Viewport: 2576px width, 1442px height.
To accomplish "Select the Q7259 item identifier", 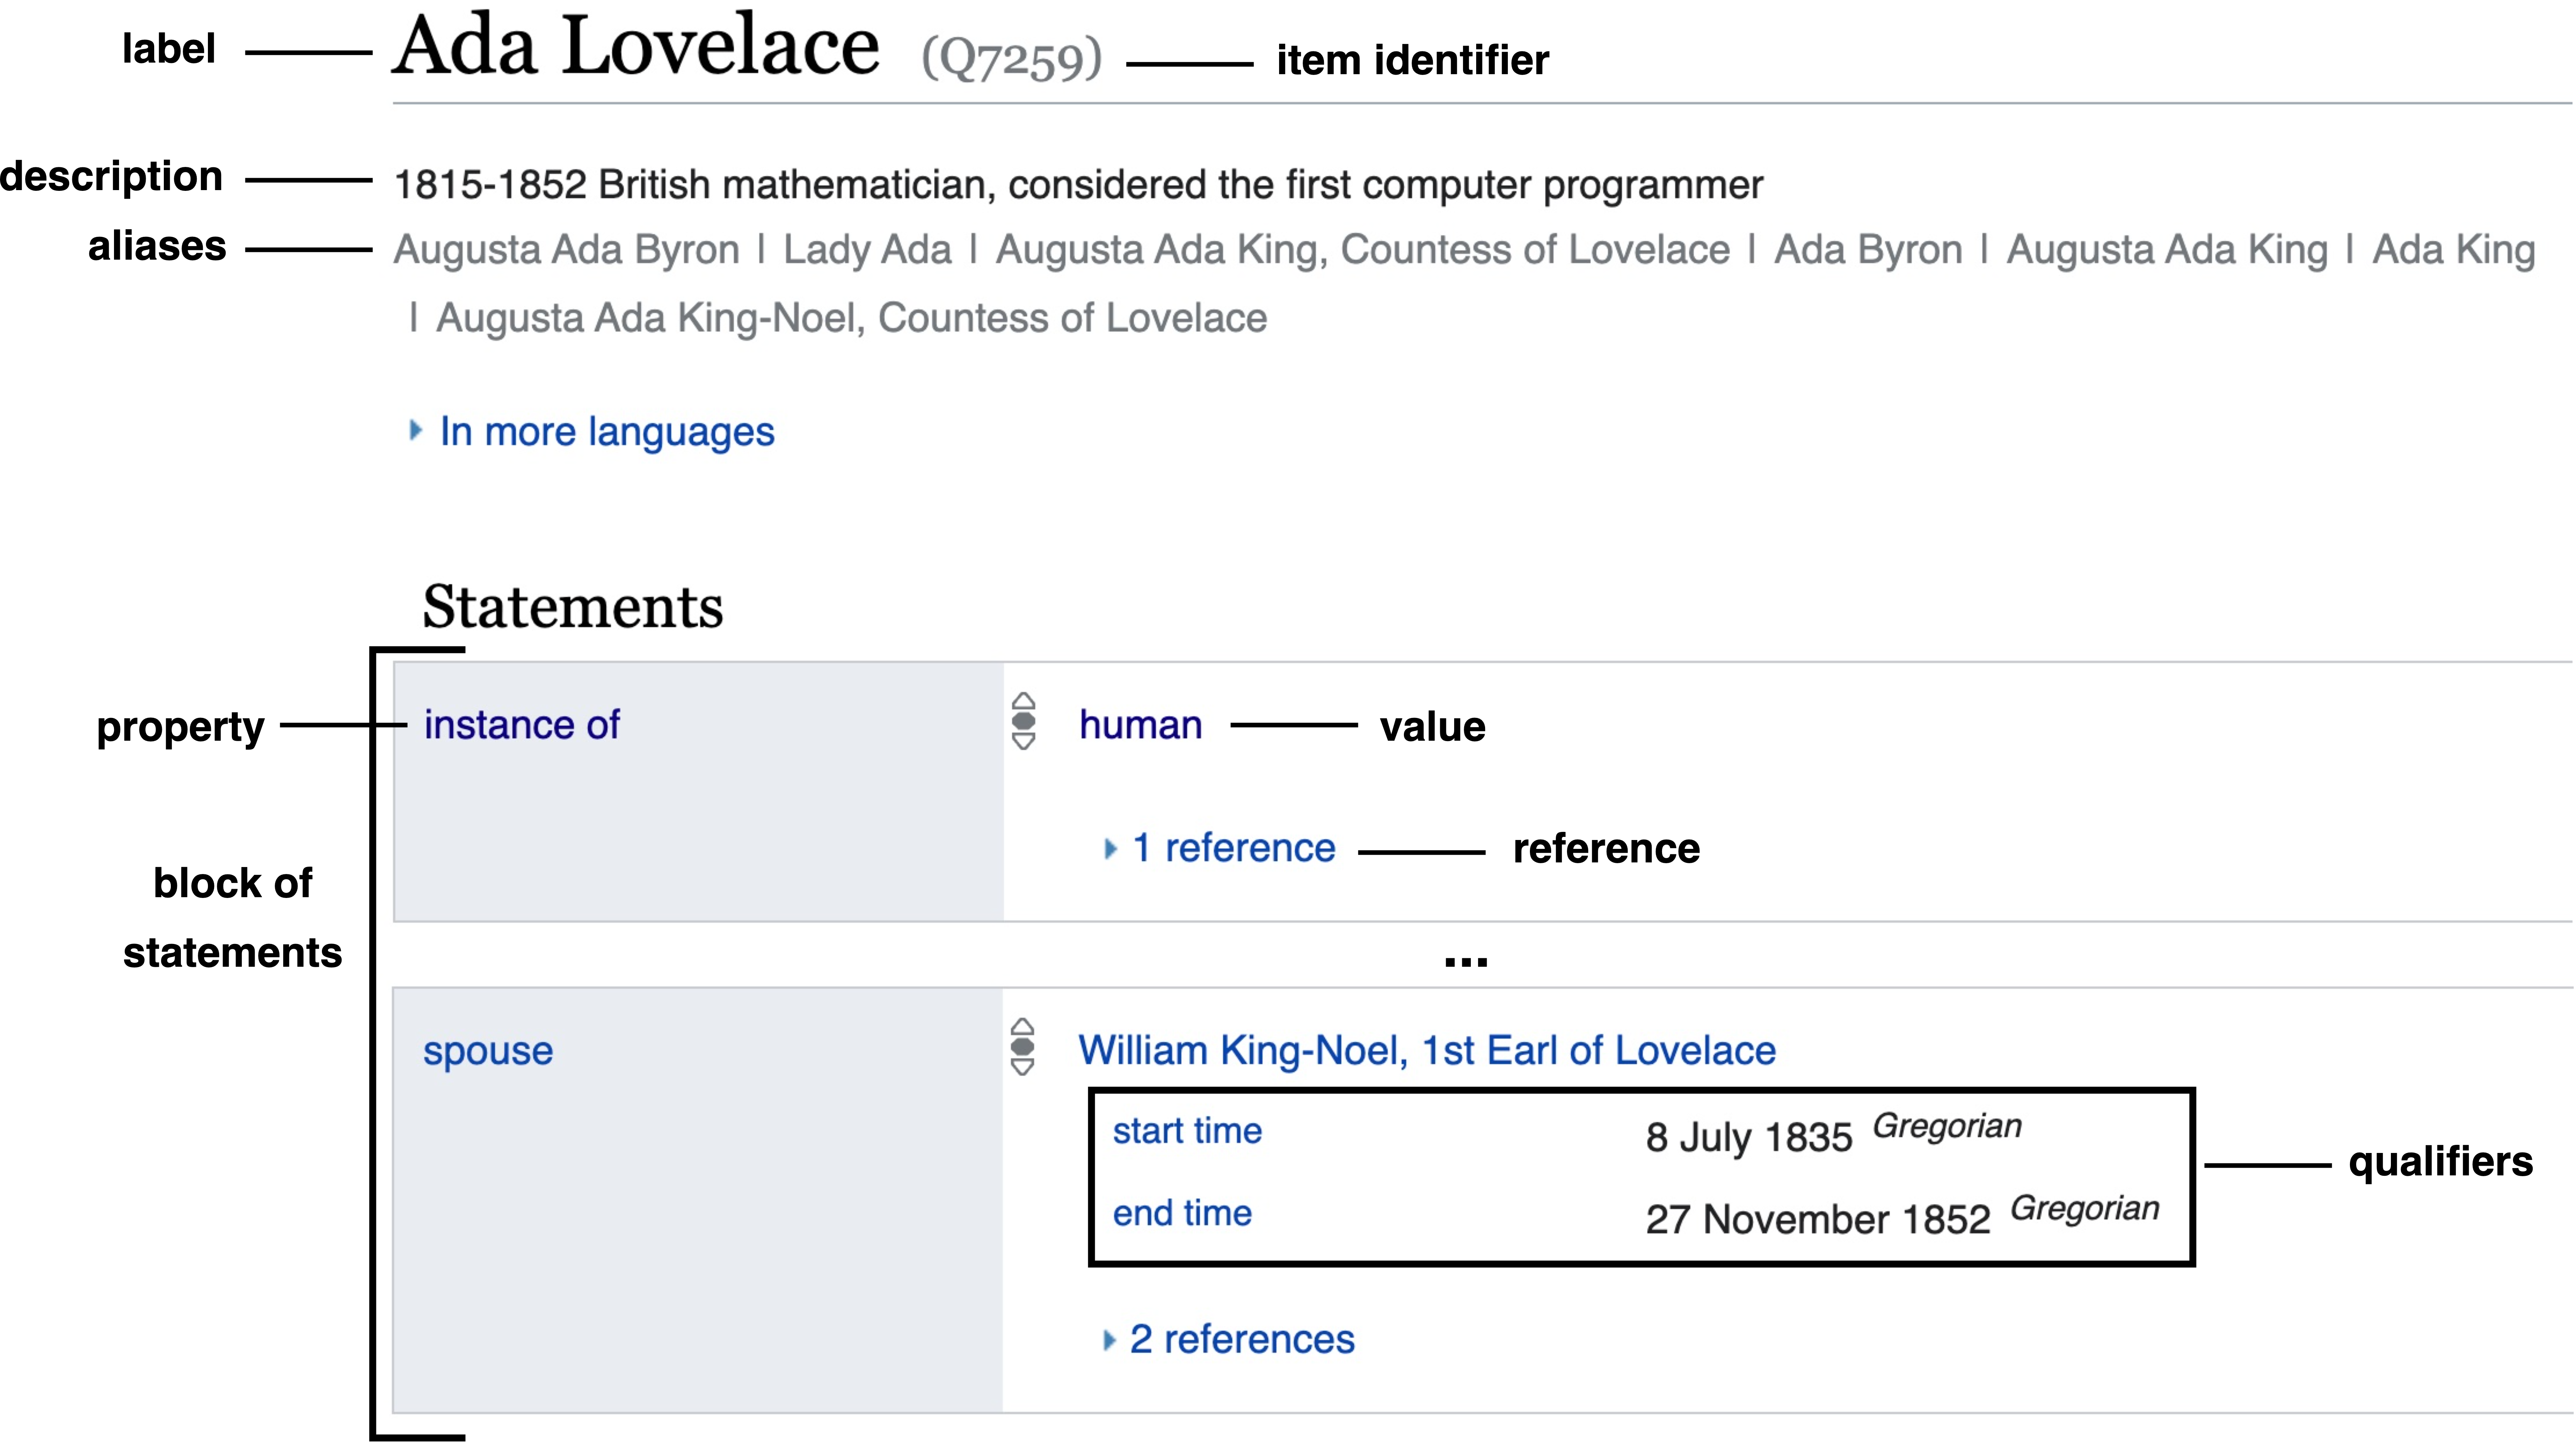I will [1011, 59].
